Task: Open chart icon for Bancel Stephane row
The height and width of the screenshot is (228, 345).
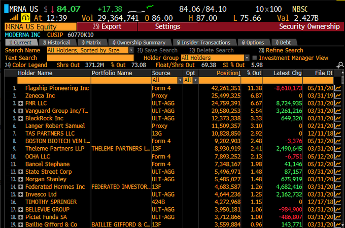Action: 337,164
